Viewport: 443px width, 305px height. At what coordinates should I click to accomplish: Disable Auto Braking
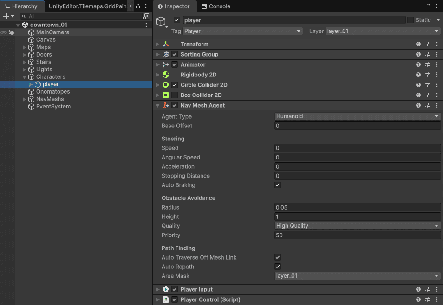[x=277, y=185]
